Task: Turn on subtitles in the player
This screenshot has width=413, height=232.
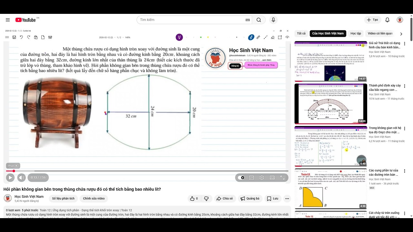Action: coord(251,178)
